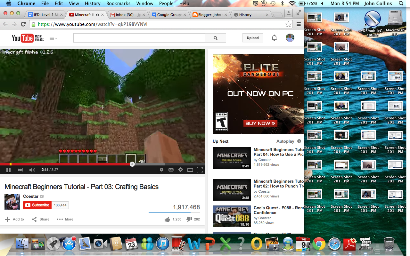Click the Watch Later clock icon
This screenshot has height=256, width=410.
(162, 170)
